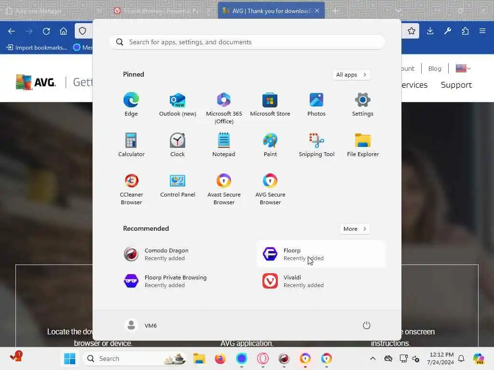Open the Microsoft Store app

click(270, 105)
